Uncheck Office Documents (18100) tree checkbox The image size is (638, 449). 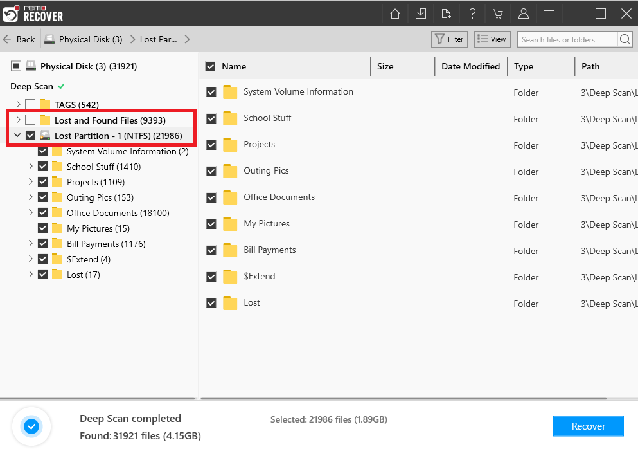click(x=42, y=213)
